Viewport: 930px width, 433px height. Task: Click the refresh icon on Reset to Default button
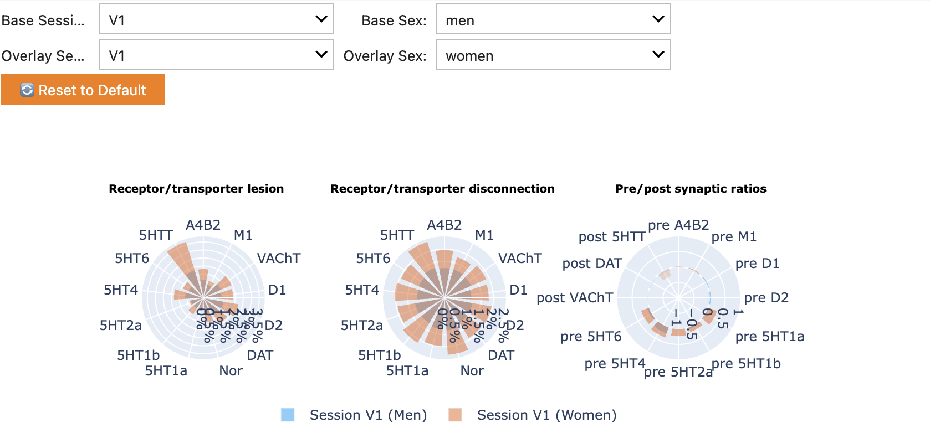[x=26, y=90]
